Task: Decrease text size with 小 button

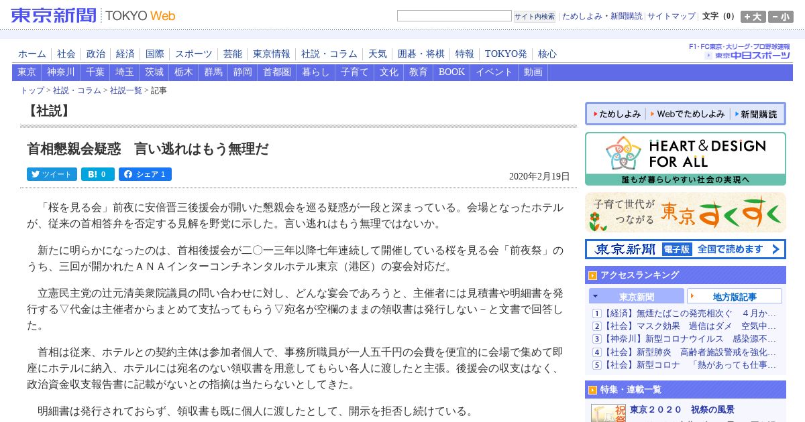Action: coord(781,17)
